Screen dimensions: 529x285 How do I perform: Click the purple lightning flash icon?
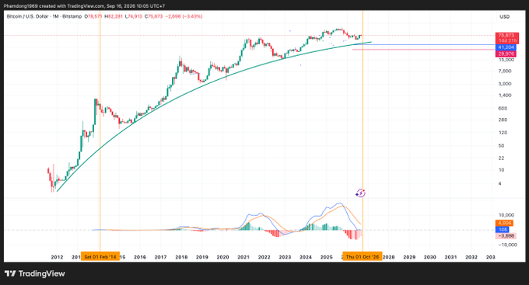pos(361,193)
